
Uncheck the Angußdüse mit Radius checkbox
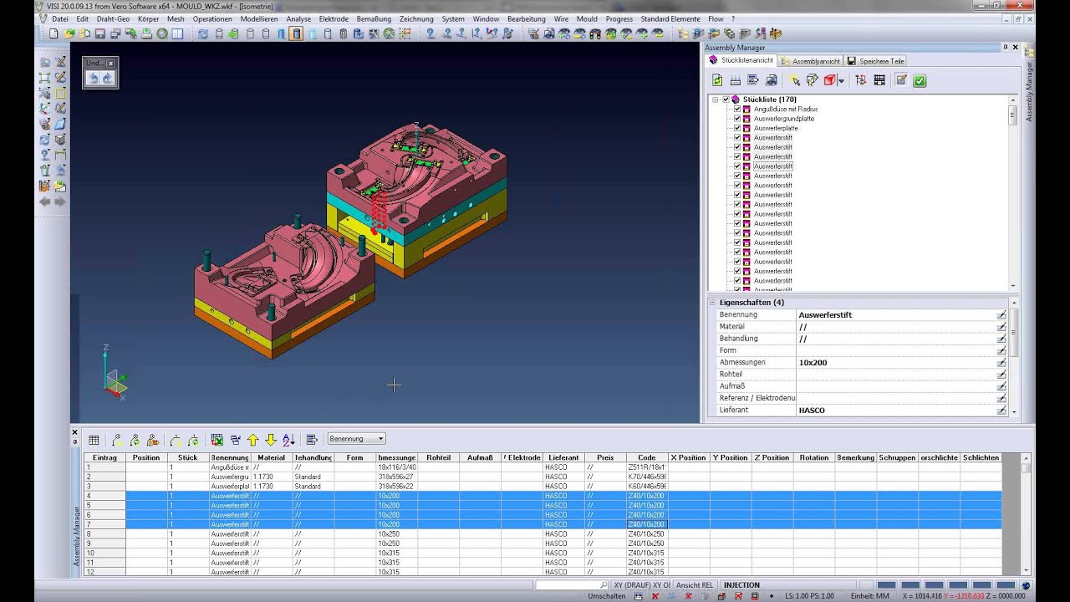pyautogui.click(x=737, y=109)
